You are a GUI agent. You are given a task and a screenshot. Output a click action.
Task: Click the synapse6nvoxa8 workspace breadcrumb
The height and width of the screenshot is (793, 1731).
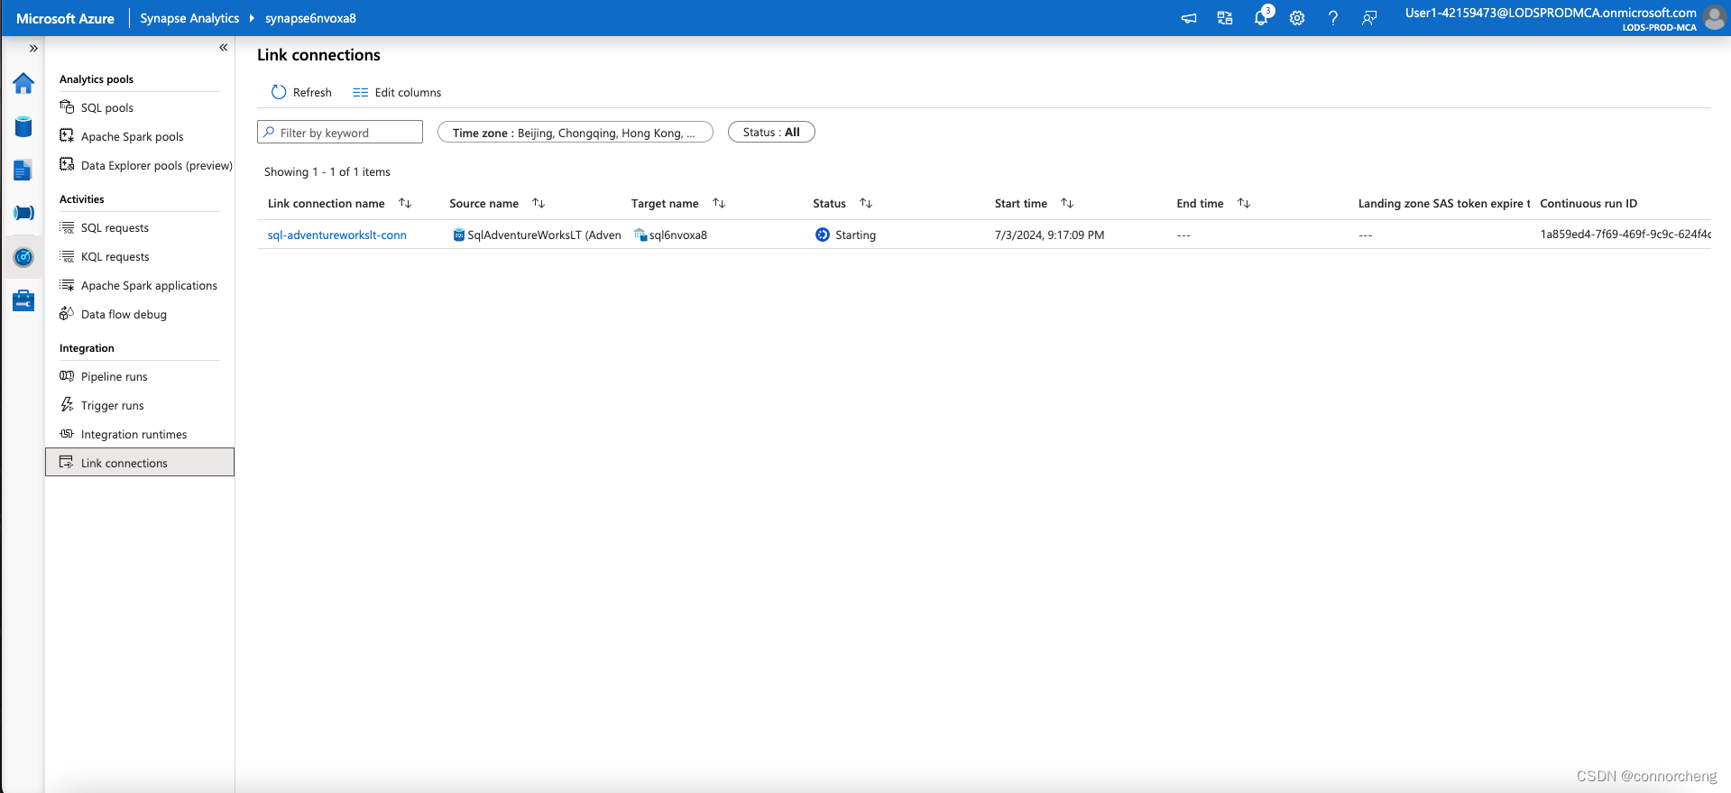pos(310,18)
